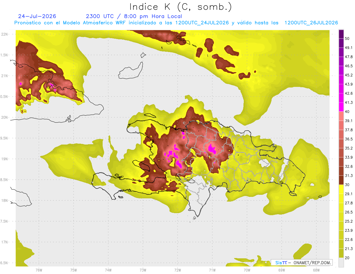Screen dimensions: 355x274
Task: Pick the magenta swatch between 40 and 41.3
Action: pos(341,107)
